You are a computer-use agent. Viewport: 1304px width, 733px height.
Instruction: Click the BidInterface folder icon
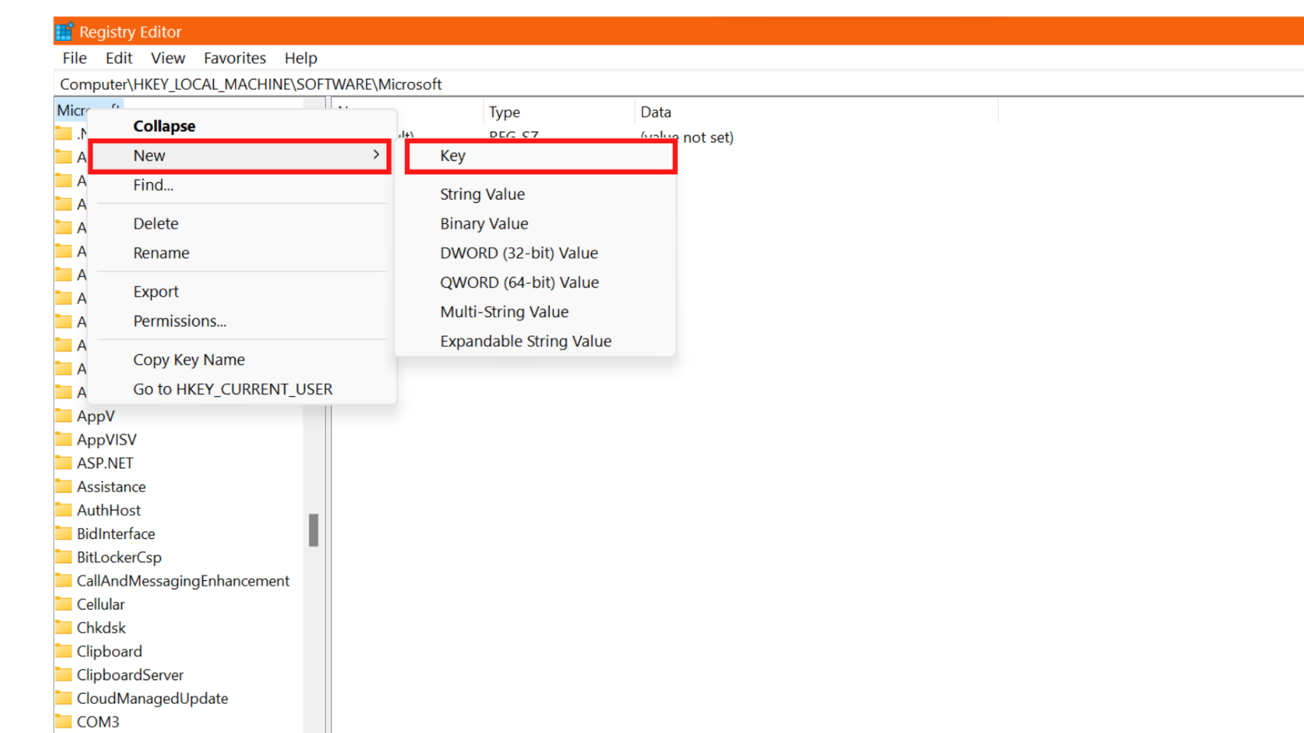coord(63,533)
